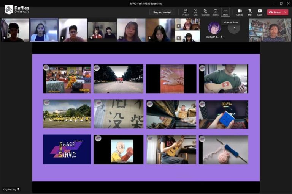Viewport: 292px width, 194px height.
Task: Select the bald cartoon character thumbnail
Action: point(118,149)
